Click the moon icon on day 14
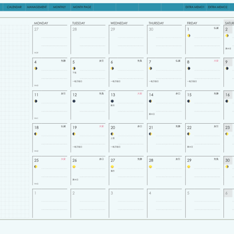This screenshot has width=234, height=234. 151,101
